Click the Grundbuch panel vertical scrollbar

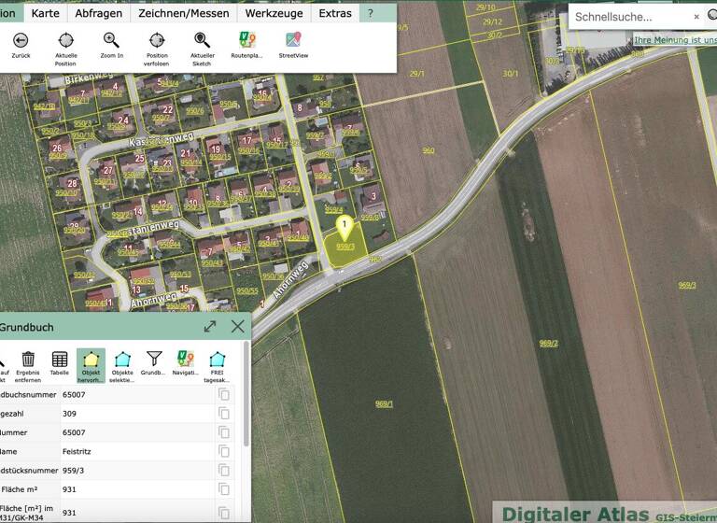246,393
